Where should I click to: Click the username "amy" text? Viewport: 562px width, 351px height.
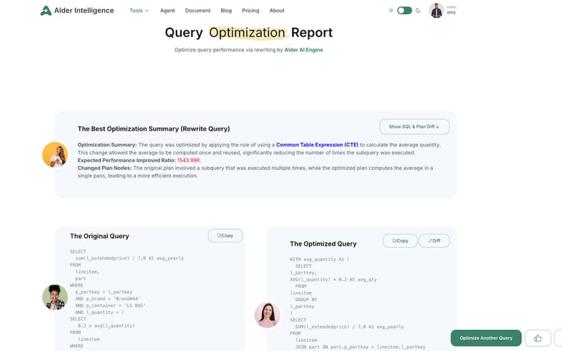coord(451,13)
